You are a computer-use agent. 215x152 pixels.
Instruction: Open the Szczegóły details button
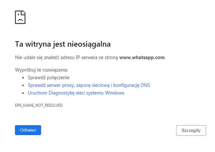(x=191, y=130)
